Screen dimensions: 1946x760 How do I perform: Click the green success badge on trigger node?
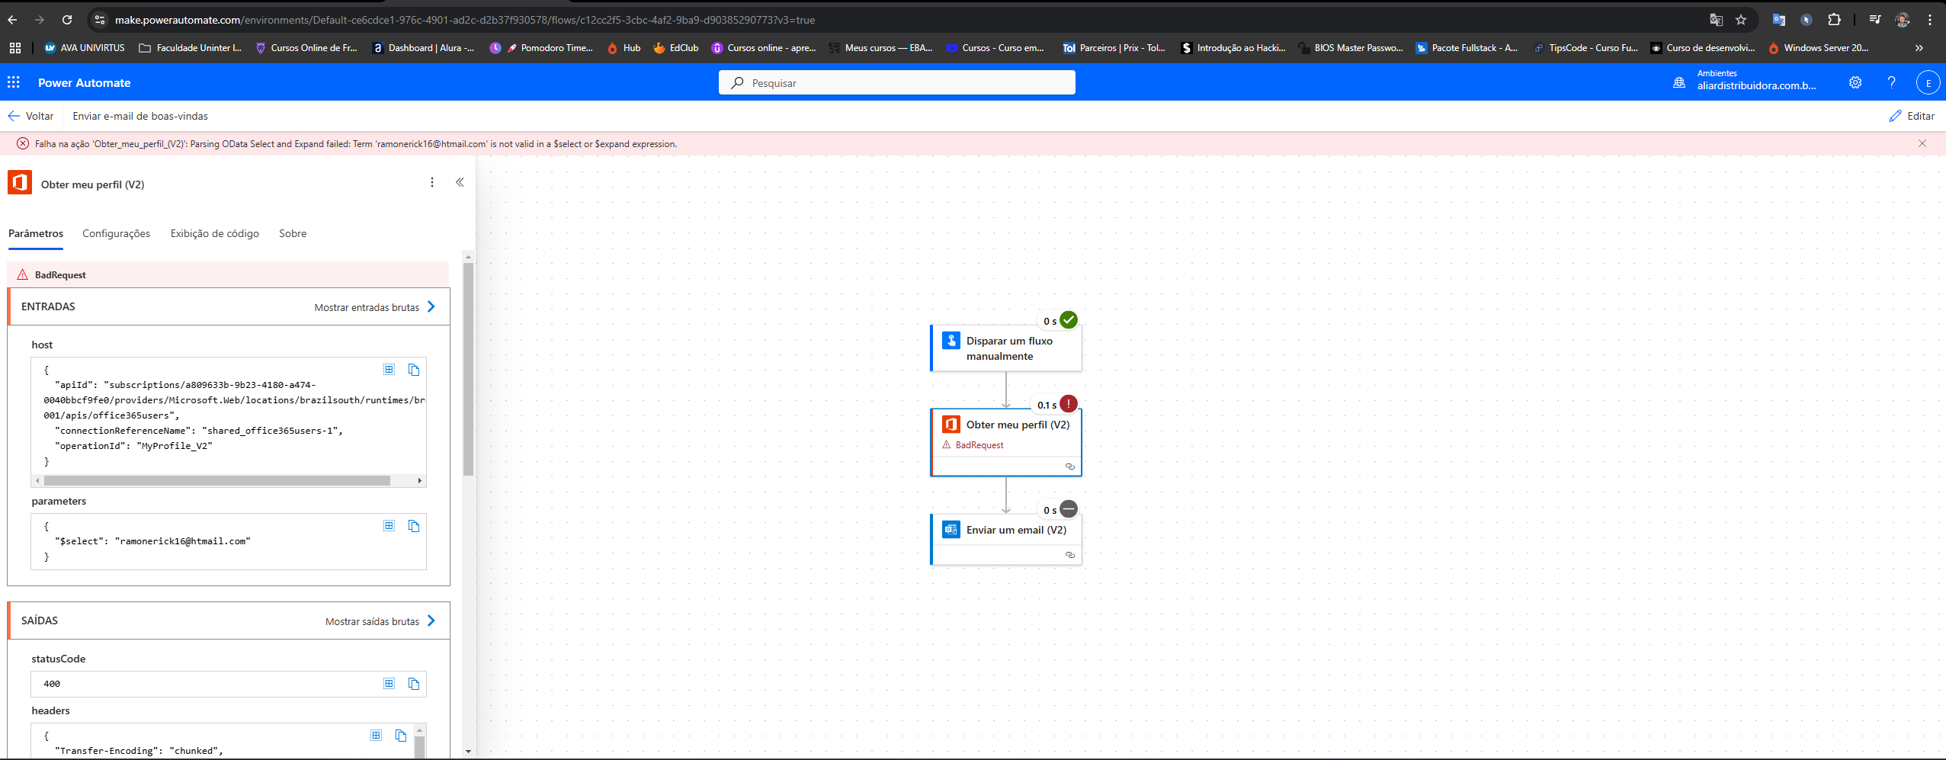(x=1069, y=320)
